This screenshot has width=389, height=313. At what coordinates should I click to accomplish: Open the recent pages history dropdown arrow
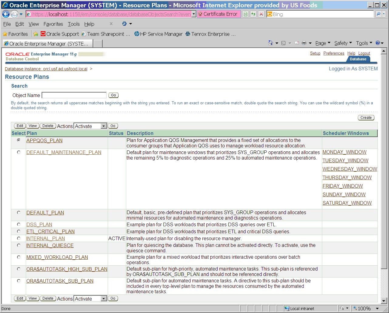click(x=21, y=14)
